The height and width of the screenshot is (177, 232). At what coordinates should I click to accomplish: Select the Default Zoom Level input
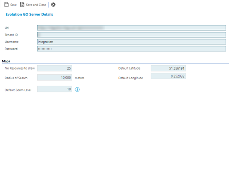[x=55, y=90]
